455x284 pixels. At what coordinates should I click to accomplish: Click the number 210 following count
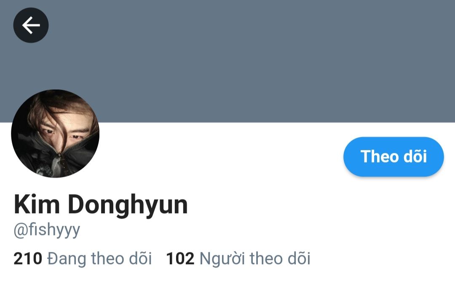click(28, 258)
